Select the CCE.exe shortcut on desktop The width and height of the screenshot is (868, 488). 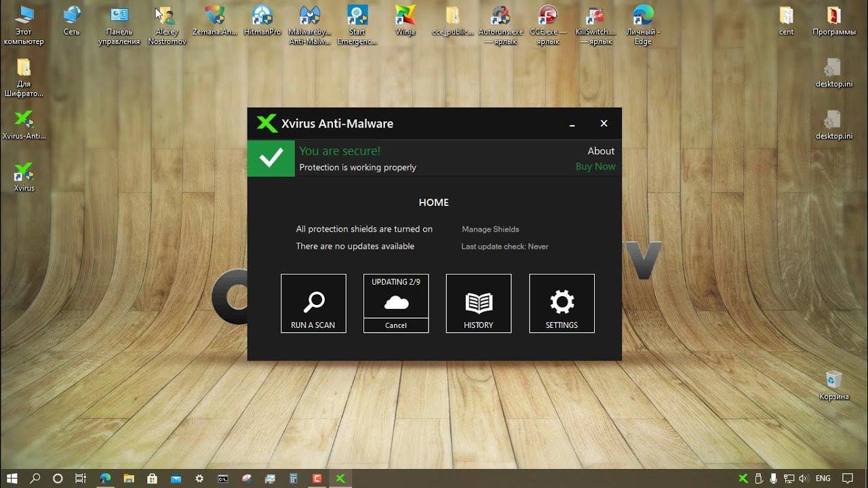coord(548,25)
